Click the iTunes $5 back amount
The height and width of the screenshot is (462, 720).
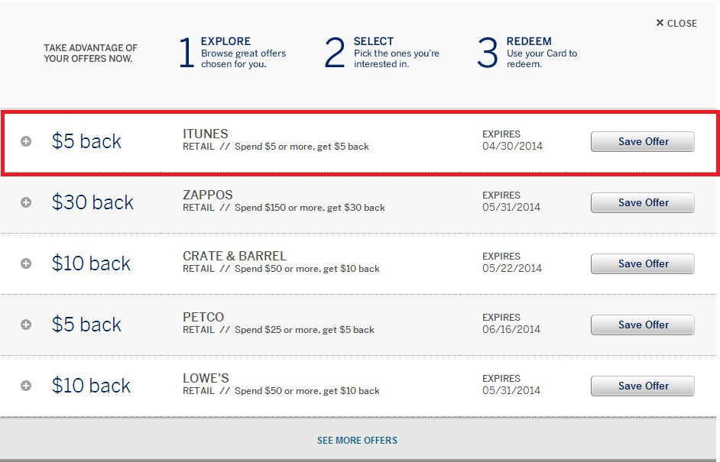86,141
